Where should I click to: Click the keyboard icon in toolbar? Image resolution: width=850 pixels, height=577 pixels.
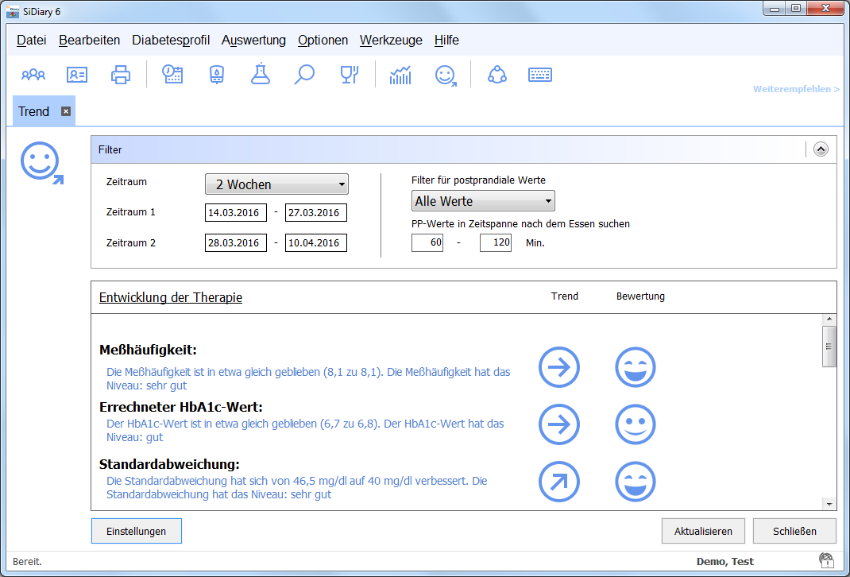(x=540, y=76)
